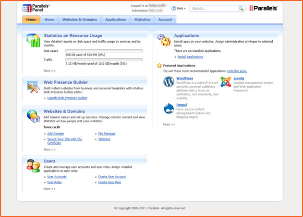Switch to the Websites & Domains tab
The image size is (303, 217).
point(80,20)
